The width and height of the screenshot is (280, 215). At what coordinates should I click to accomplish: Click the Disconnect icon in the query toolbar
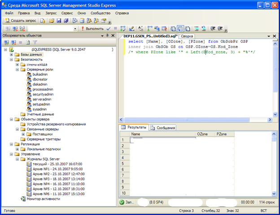point(15,29)
